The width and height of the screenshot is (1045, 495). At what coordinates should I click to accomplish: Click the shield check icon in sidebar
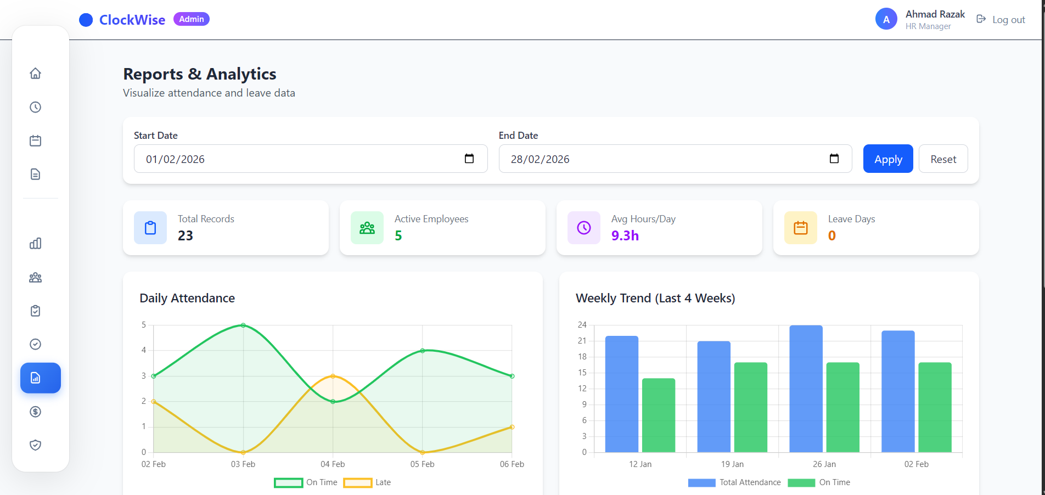[35, 445]
